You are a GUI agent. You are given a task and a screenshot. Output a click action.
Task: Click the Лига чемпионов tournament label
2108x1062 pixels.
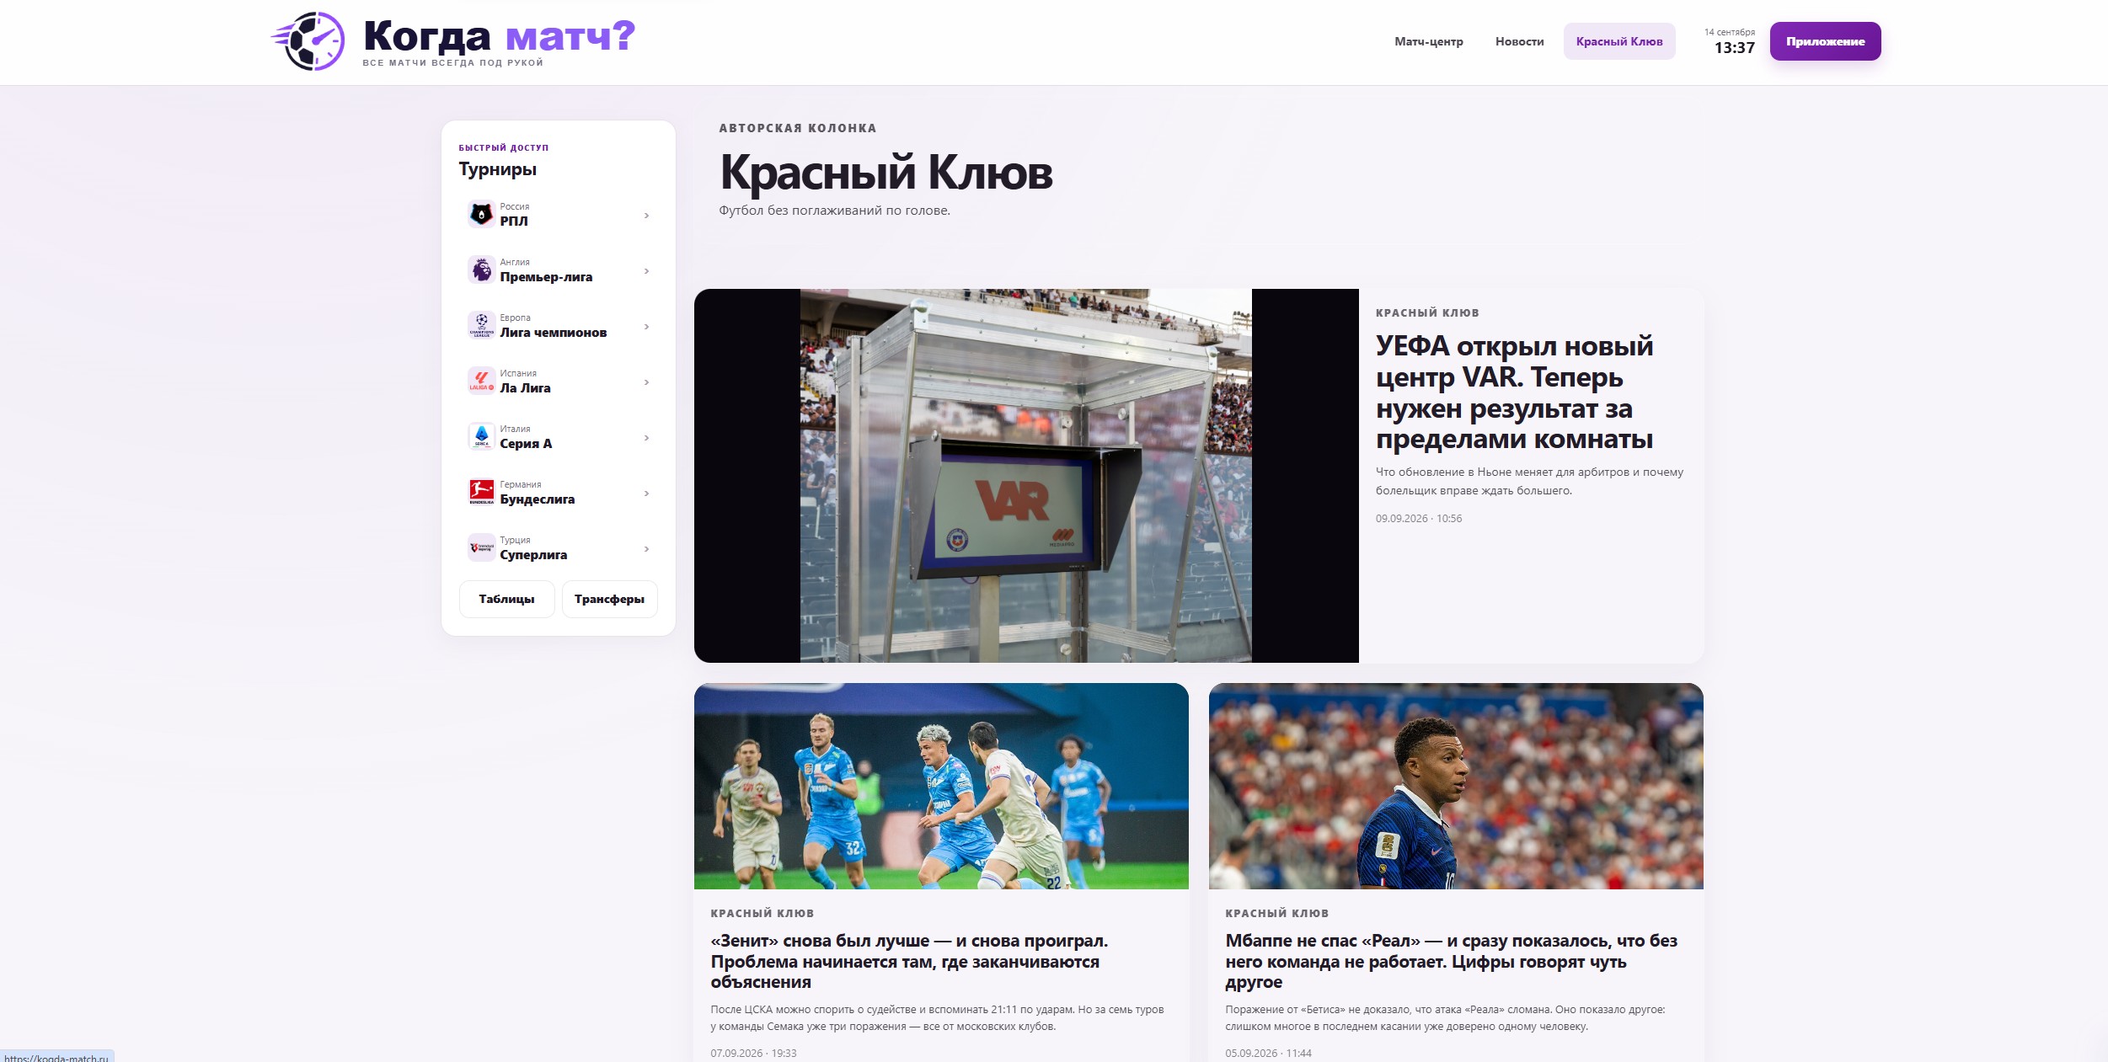553,333
